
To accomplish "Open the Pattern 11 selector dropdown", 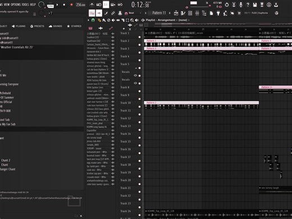I will coord(159,13).
